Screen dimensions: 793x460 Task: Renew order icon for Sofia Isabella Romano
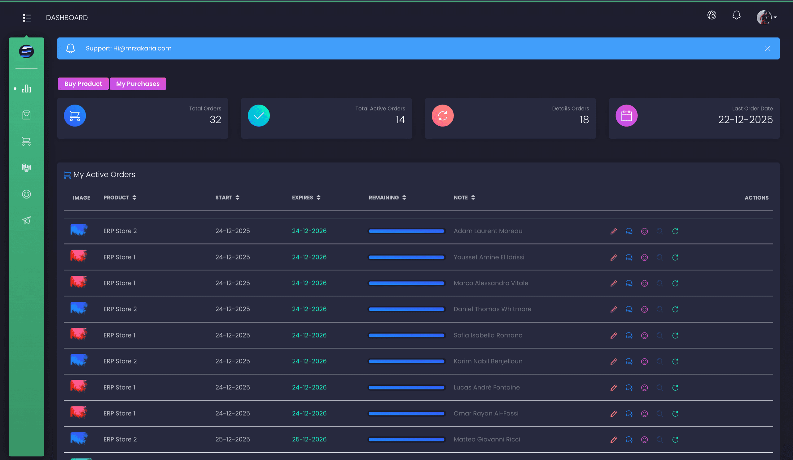pos(675,336)
